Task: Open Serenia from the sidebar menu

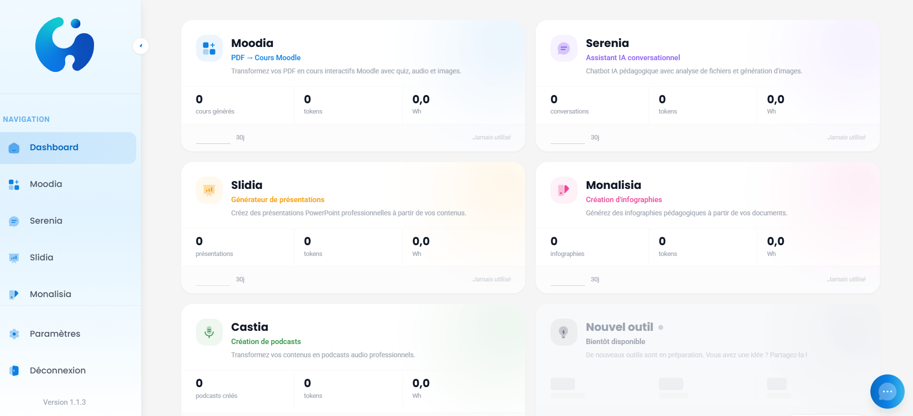Action: [x=46, y=221]
